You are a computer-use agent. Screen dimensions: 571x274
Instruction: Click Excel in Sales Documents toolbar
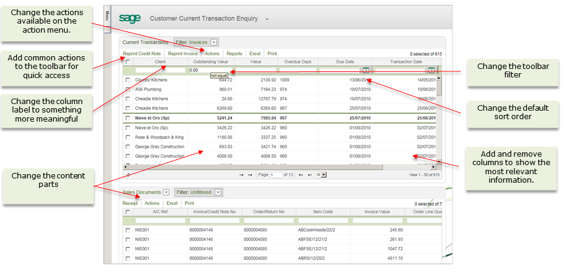pyautogui.click(x=172, y=203)
